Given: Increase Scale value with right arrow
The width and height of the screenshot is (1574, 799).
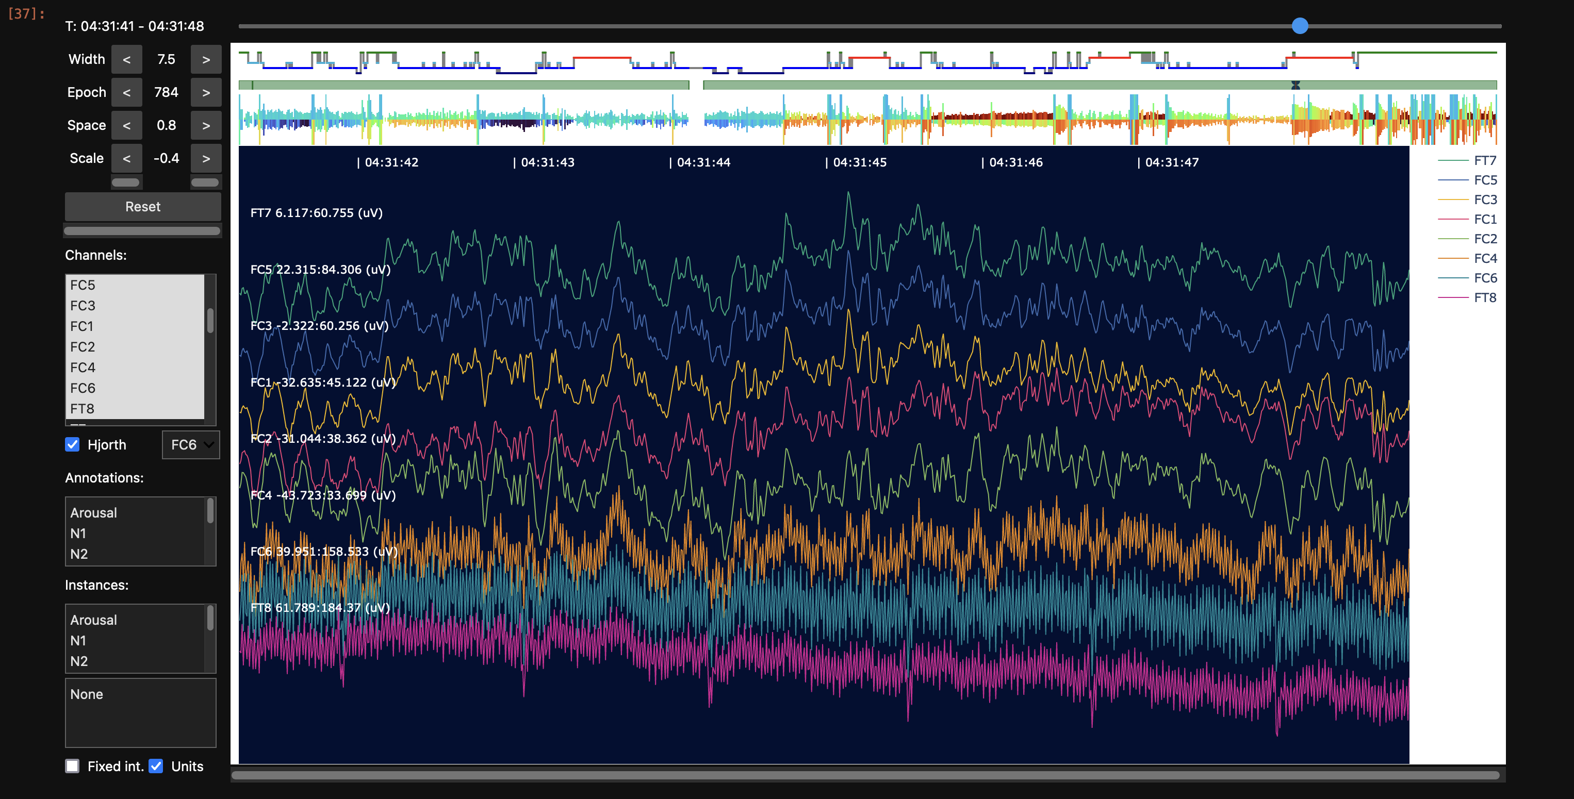Looking at the screenshot, I should point(206,158).
